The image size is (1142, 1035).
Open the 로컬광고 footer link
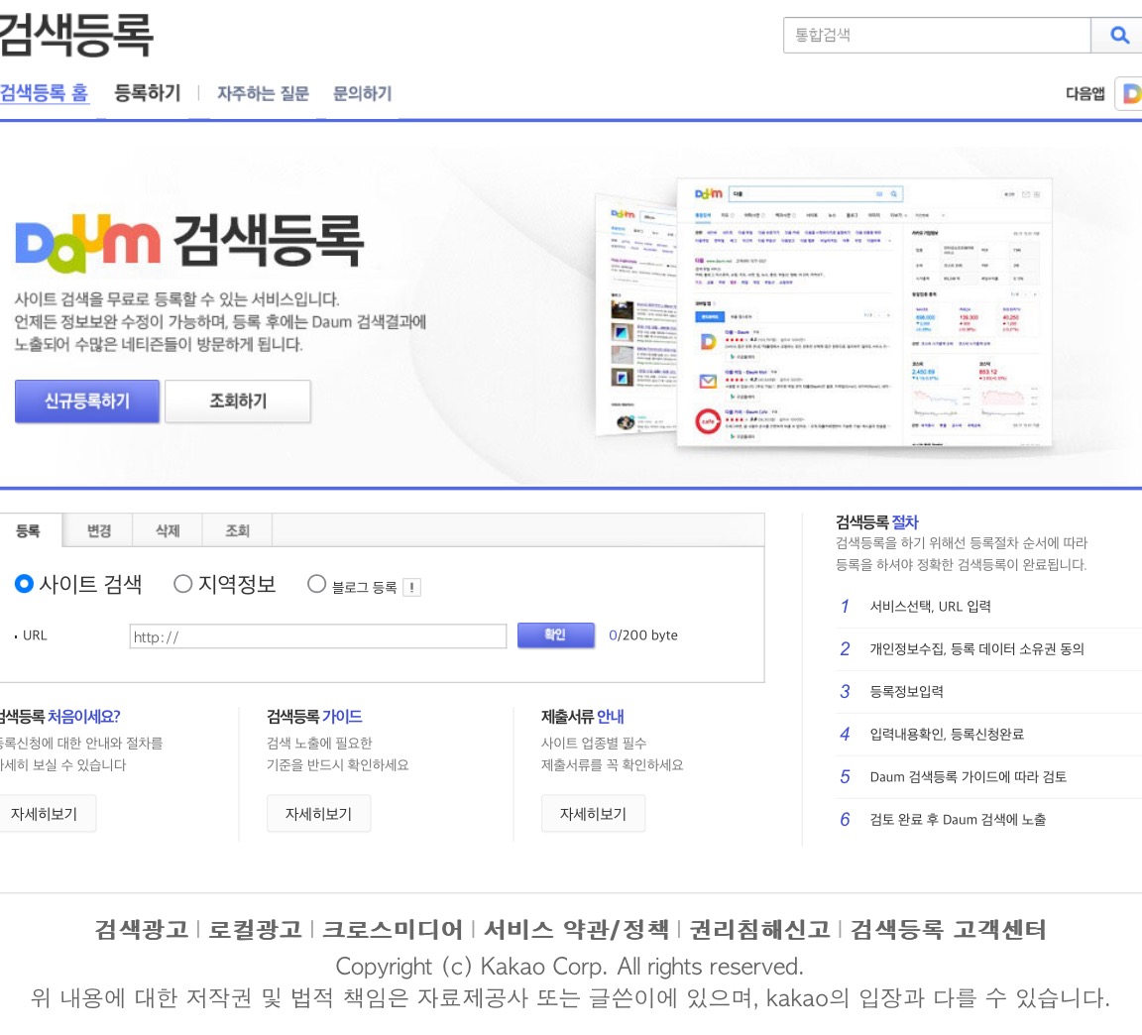tap(255, 929)
